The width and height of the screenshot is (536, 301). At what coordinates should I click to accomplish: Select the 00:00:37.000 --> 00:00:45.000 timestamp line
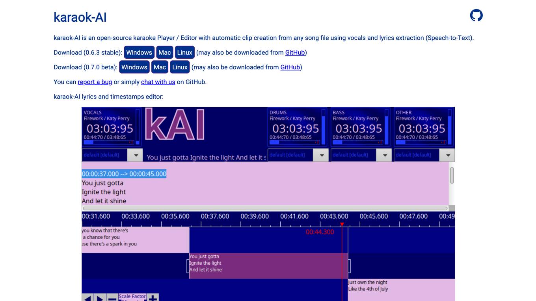pos(124,174)
